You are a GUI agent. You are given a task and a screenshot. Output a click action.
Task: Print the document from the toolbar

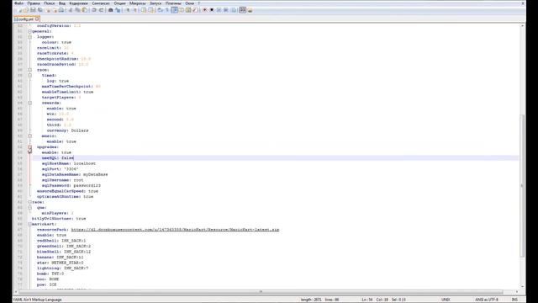pos(61,10)
